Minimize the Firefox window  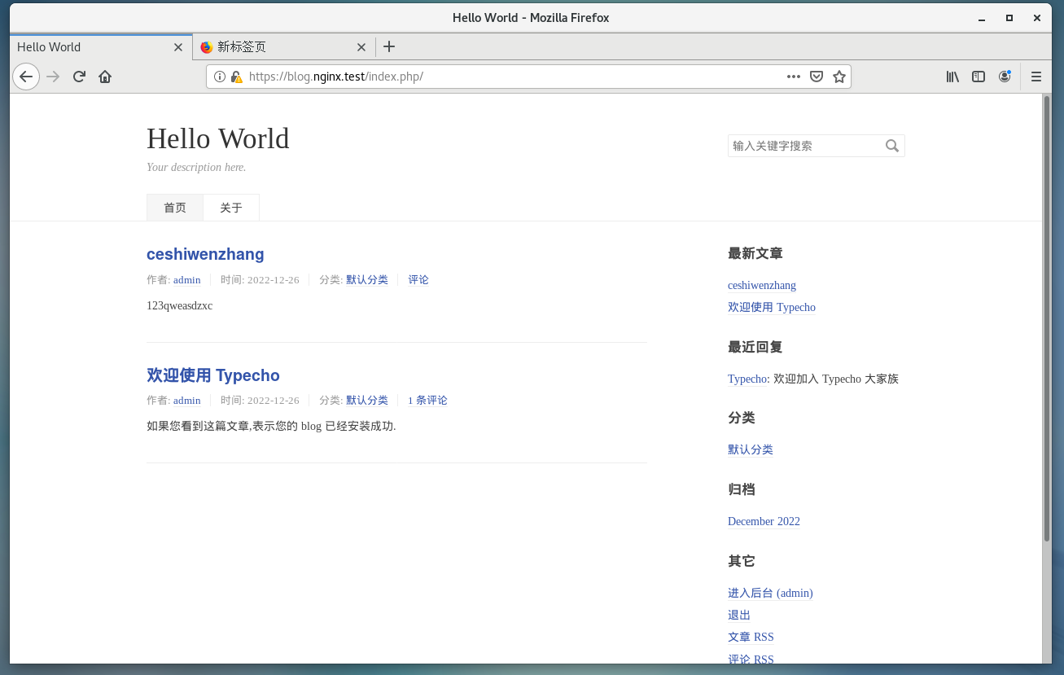tap(983, 17)
